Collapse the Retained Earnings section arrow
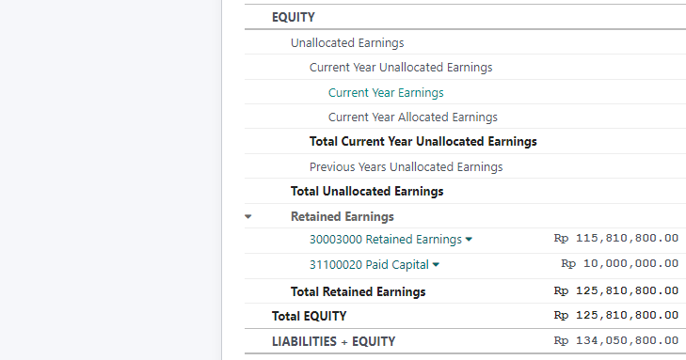This screenshot has height=360, width=686. [x=248, y=217]
